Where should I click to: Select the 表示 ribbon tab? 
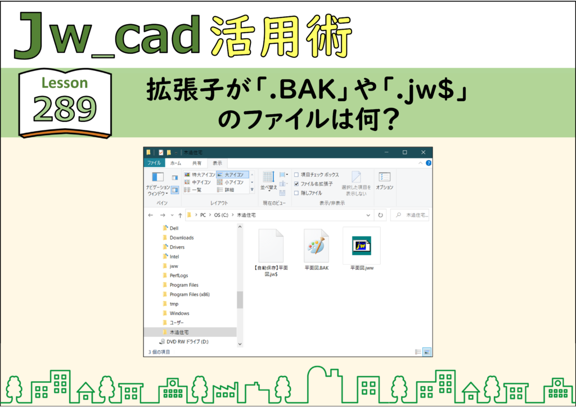coord(217,163)
